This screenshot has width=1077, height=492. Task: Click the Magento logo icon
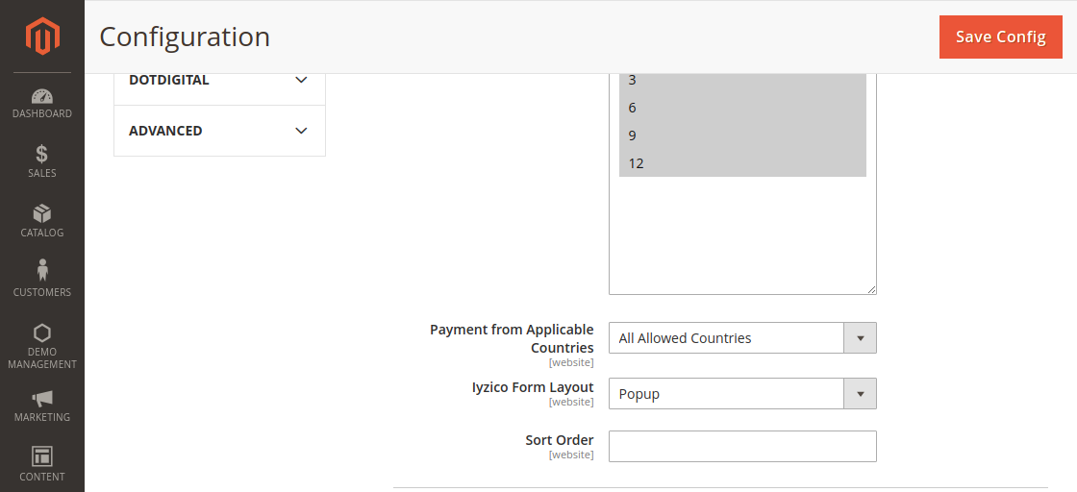click(42, 37)
